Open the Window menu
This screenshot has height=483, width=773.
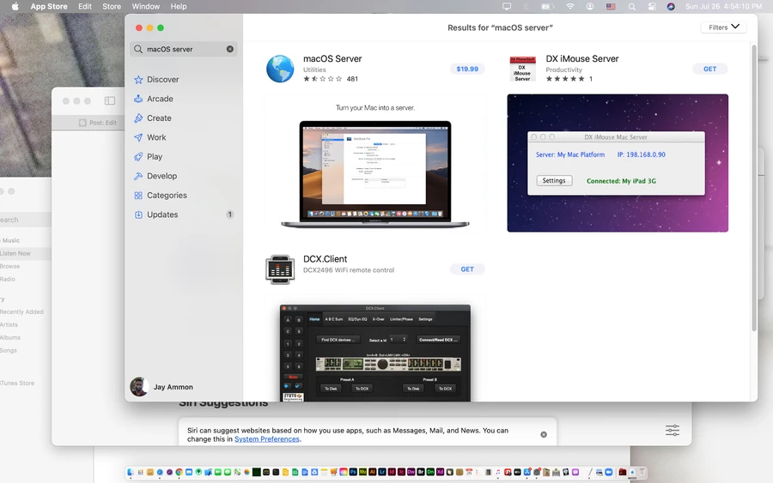click(145, 6)
